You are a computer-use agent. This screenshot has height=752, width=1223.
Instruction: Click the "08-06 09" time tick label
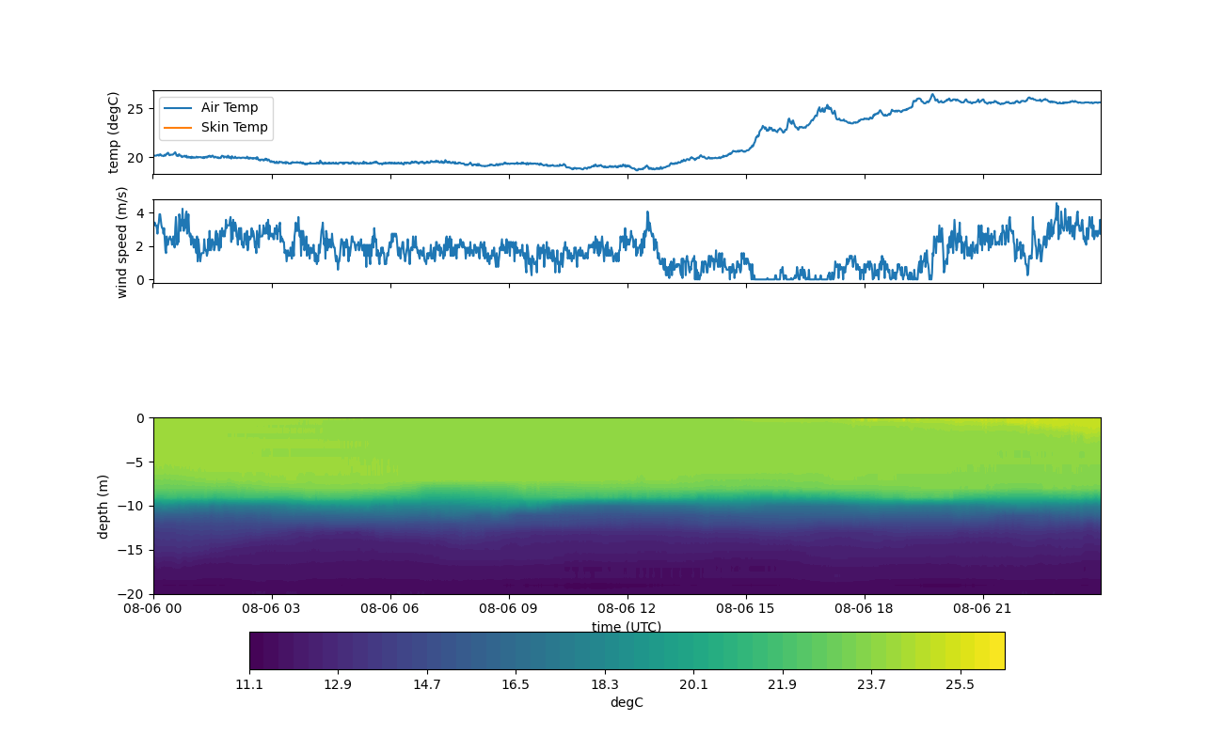[x=509, y=608]
